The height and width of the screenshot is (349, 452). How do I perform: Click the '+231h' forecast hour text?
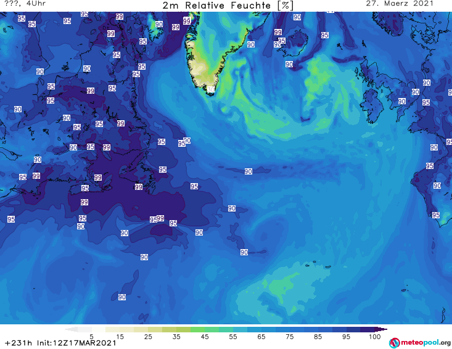pos(18,343)
